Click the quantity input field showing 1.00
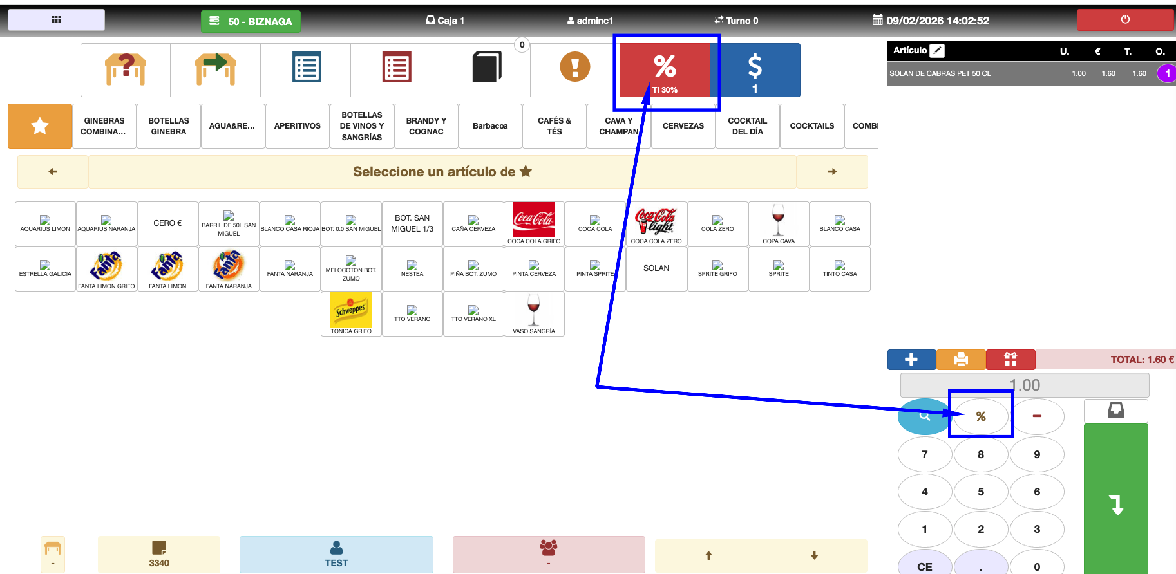 (1024, 385)
